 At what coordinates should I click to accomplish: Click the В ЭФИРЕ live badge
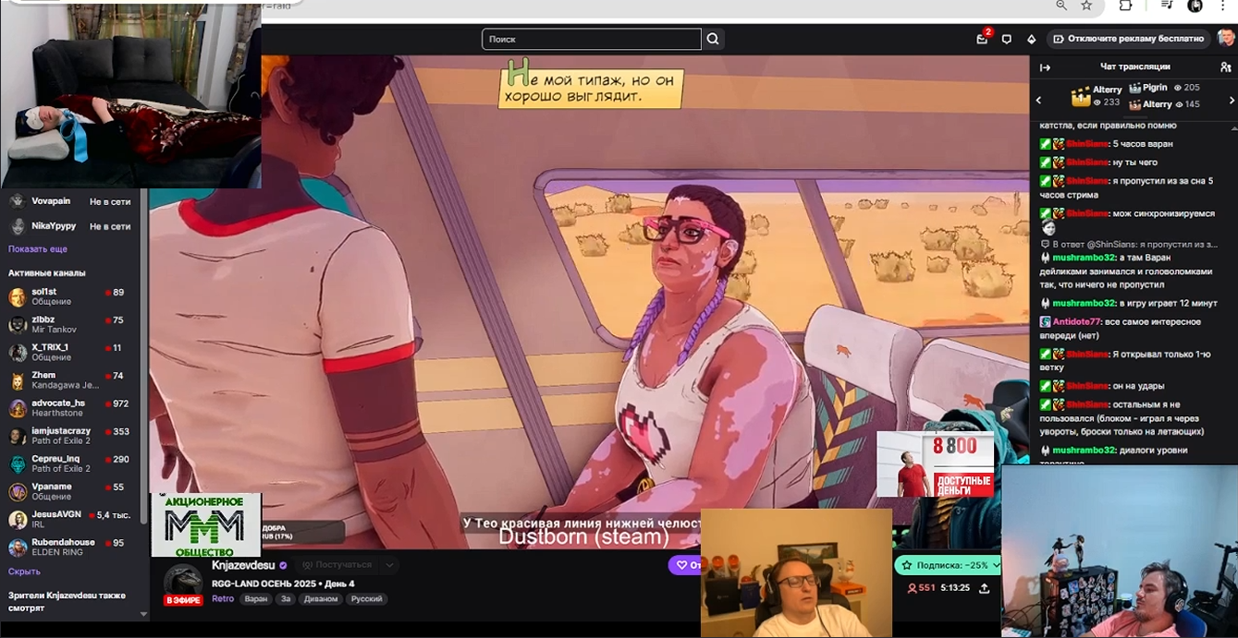(183, 600)
